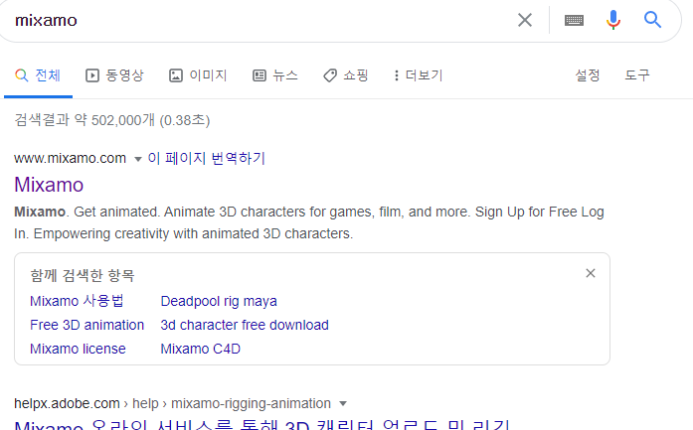Click related search Mixamo 사용법
693x430 pixels.
(77, 301)
